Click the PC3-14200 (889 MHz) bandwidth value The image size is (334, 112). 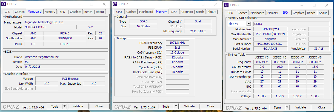pyautogui.click(x=270, y=34)
